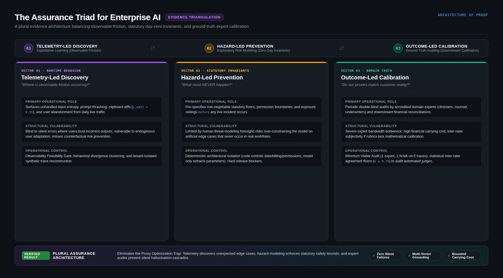Click the orange 02 step badge
The width and height of the screenshot is (503, 278).
(209, 48)
